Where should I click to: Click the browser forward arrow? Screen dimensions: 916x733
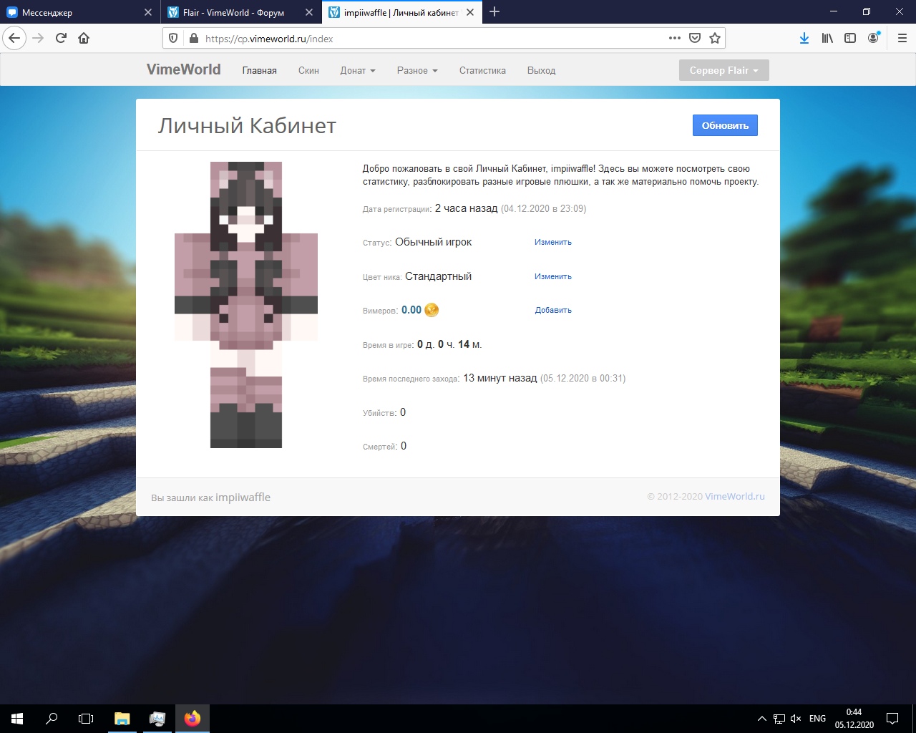38,39
